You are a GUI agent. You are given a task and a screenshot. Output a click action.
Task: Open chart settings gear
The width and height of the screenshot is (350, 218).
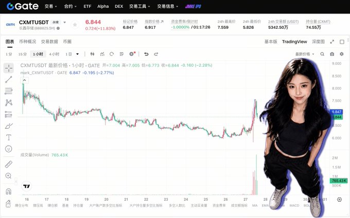point(342,54)
